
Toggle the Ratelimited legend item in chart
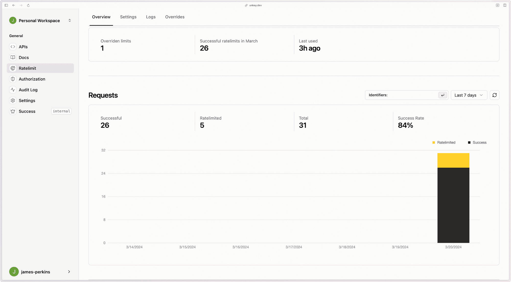click(444, 142)
